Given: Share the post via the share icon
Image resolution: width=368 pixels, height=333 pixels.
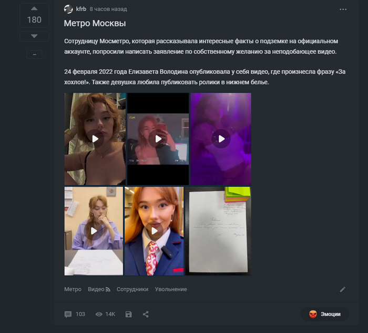Looking at the screenshot, I should (146, 314).
